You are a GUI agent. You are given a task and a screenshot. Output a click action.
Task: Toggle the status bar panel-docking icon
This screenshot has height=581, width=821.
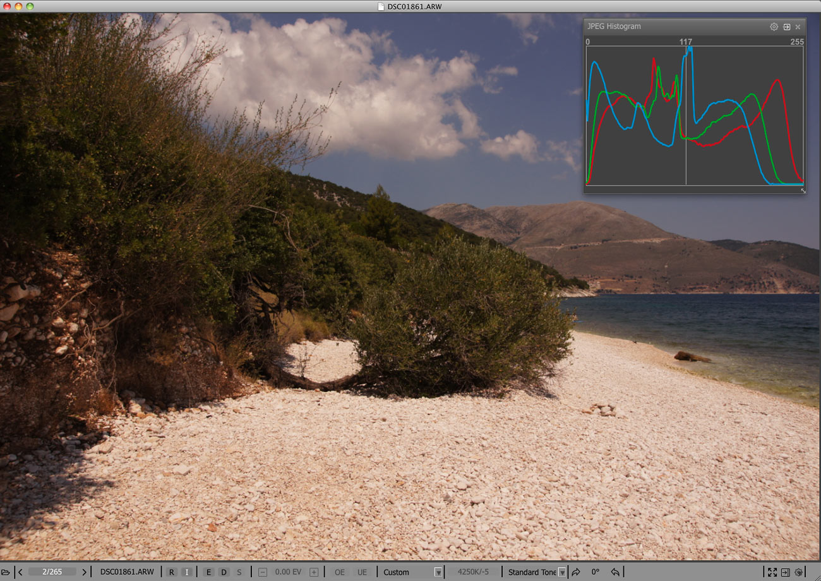tap(785, 572)
